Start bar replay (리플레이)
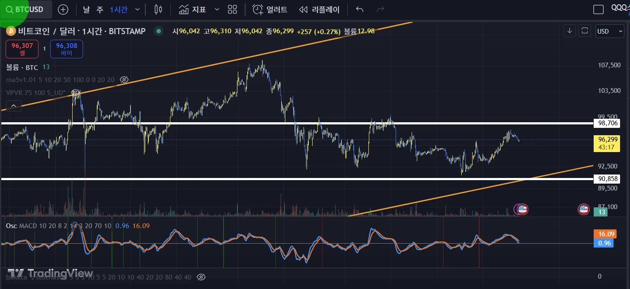 (x=320, y=10)
